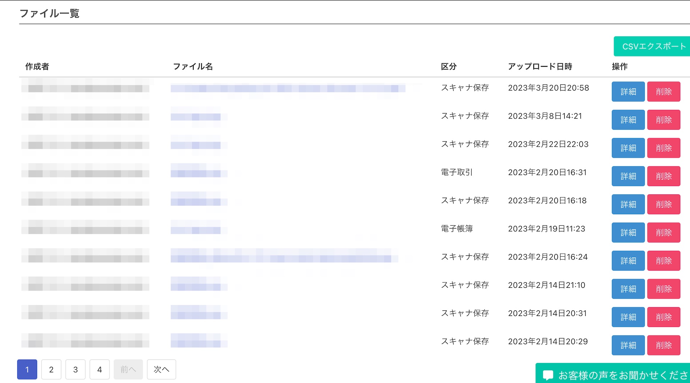
Task: Click the date 2023年2月20日16:31
Action: (x=547, y=172)
